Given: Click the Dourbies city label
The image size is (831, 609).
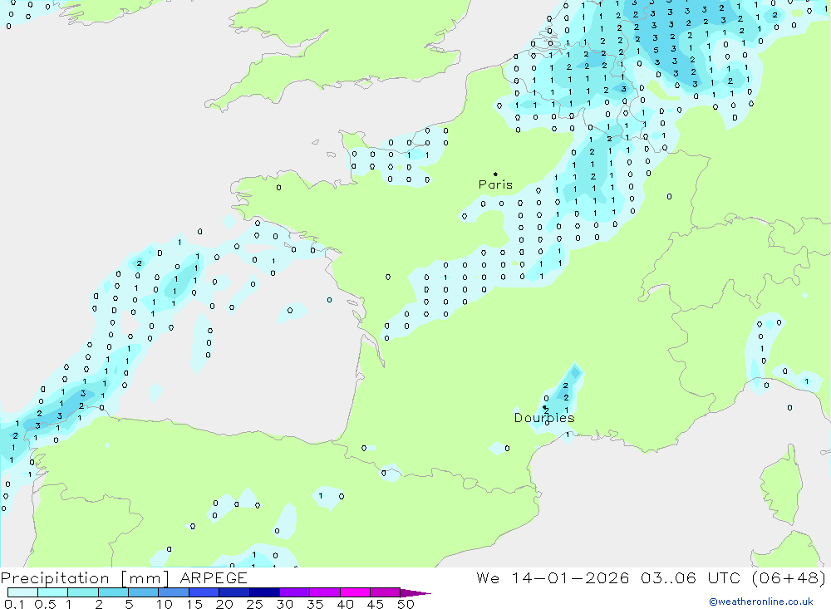Looking at the screenshot, I should [544, 418].
